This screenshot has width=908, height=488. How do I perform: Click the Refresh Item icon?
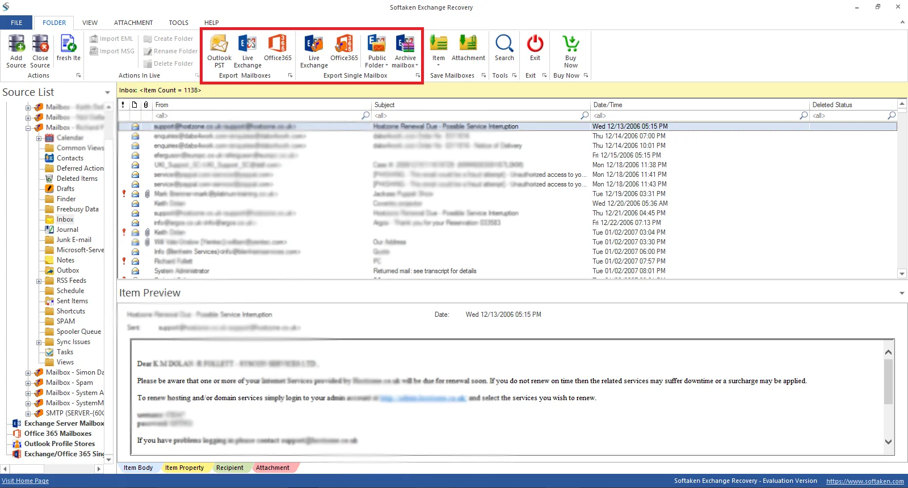click(68, 48)
